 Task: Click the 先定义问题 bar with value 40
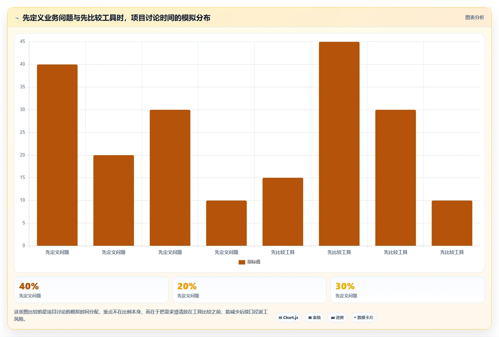pyautogui.click(x=57, y=155)
